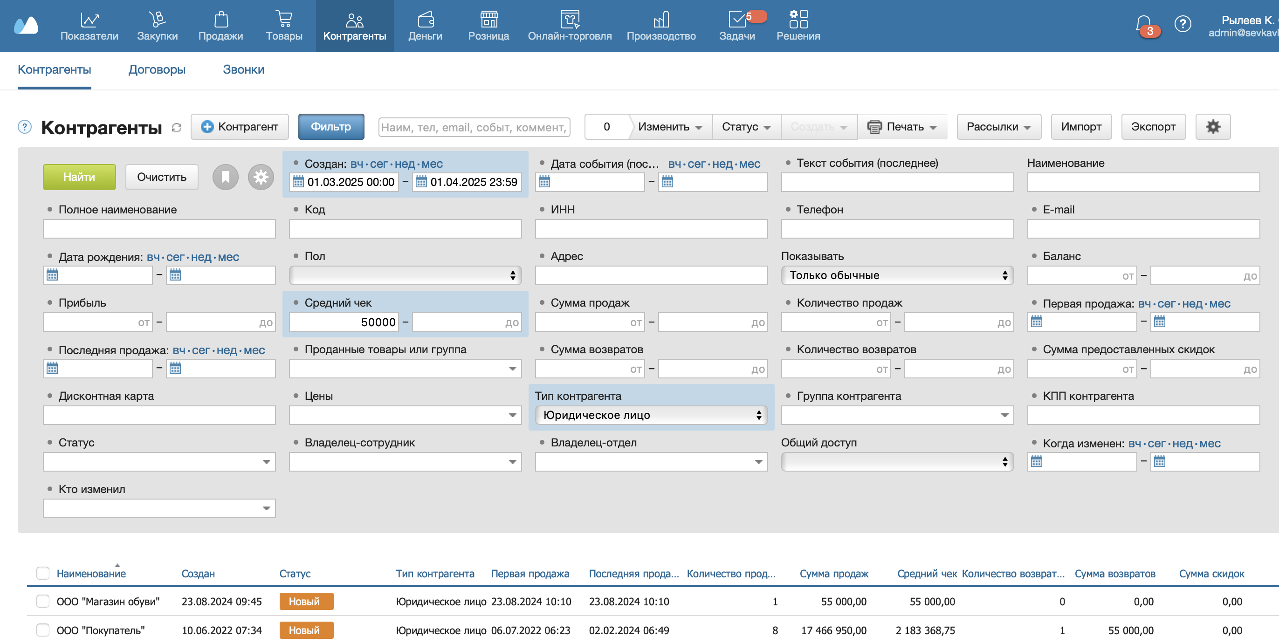This screenshot has width=1279, height=644.
Task: Open calendar for Создан end date
Action: click(421, 182)
